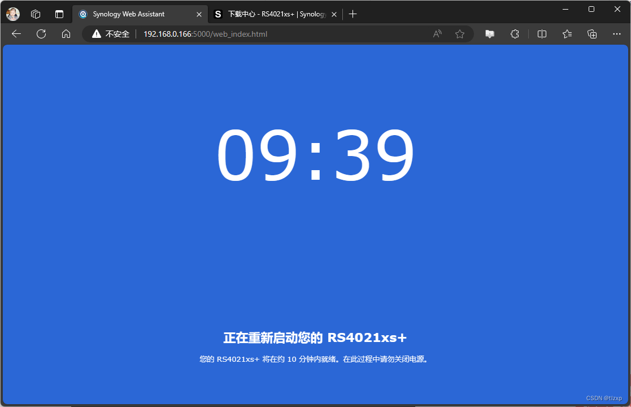The height and width of the screenshot is (407, 631).
Task: Switch to the Synology Web Assistant tab
Action: (x=140, y=14)
